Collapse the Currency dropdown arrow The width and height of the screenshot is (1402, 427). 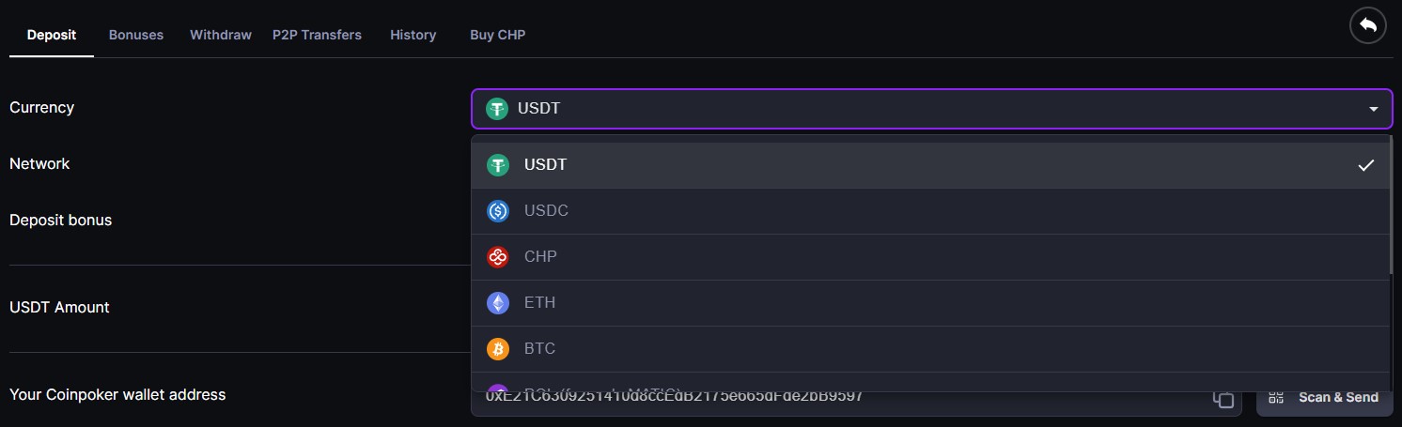[1374, 109]
